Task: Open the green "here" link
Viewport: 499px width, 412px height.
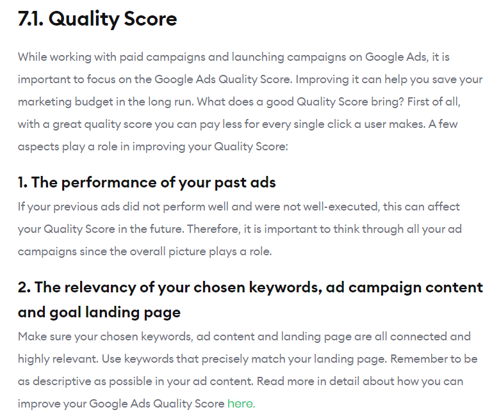Action: pos(240,404)
